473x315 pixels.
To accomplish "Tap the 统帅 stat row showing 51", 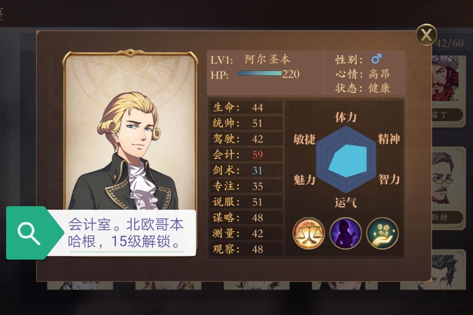I will (x=246, y=123).
